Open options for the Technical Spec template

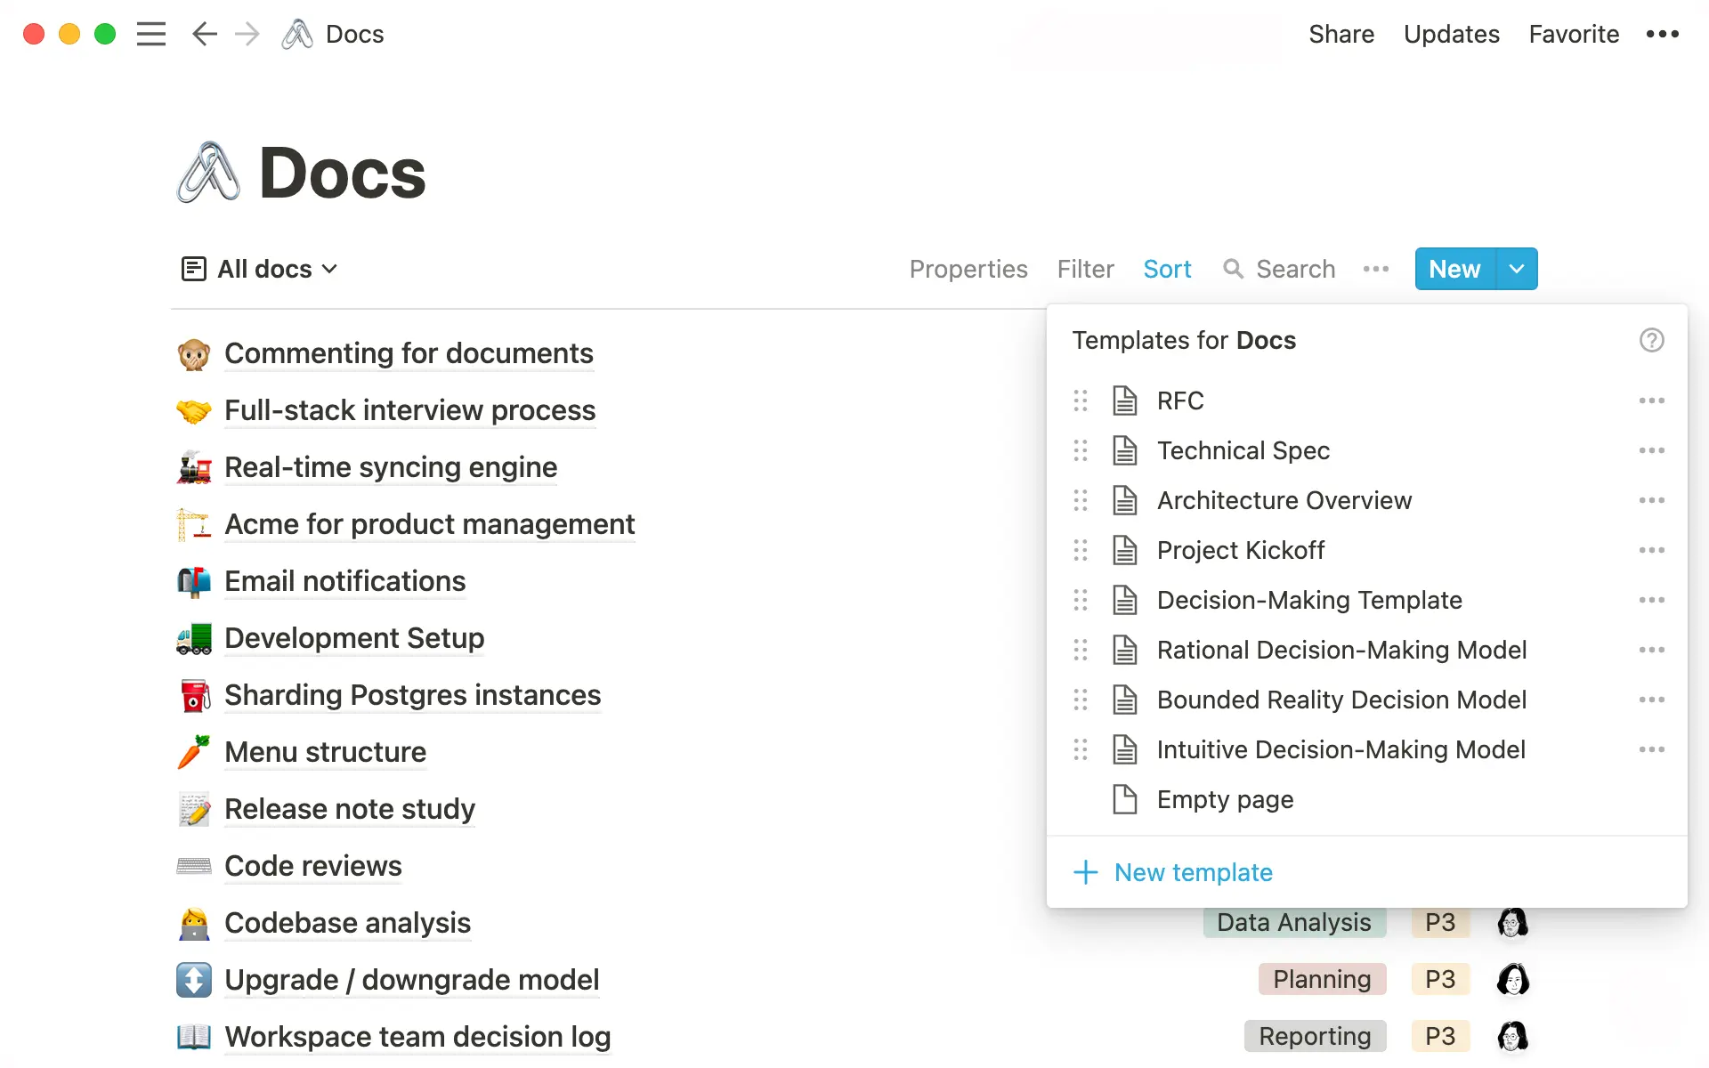tap(1652, 450)
